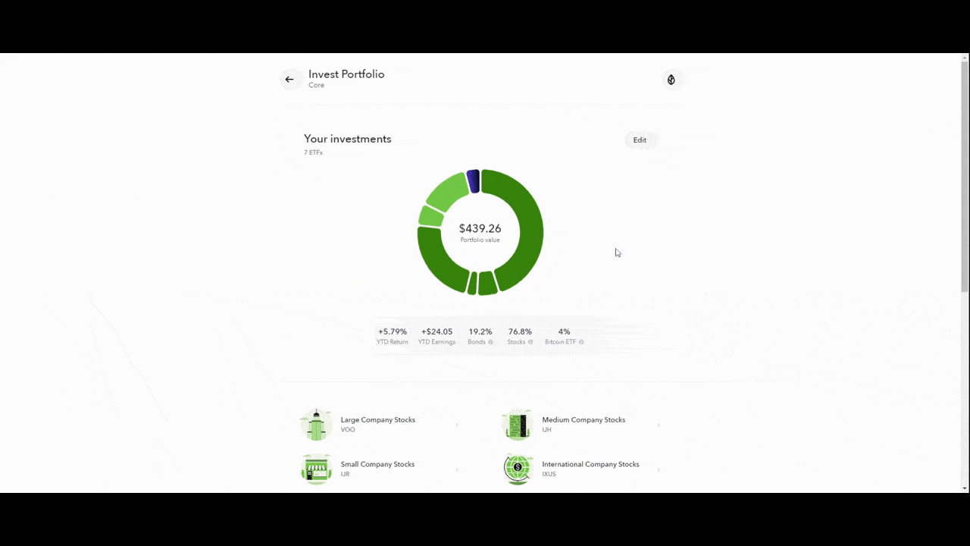Click the scrollbar down arrow

point(965,488)
